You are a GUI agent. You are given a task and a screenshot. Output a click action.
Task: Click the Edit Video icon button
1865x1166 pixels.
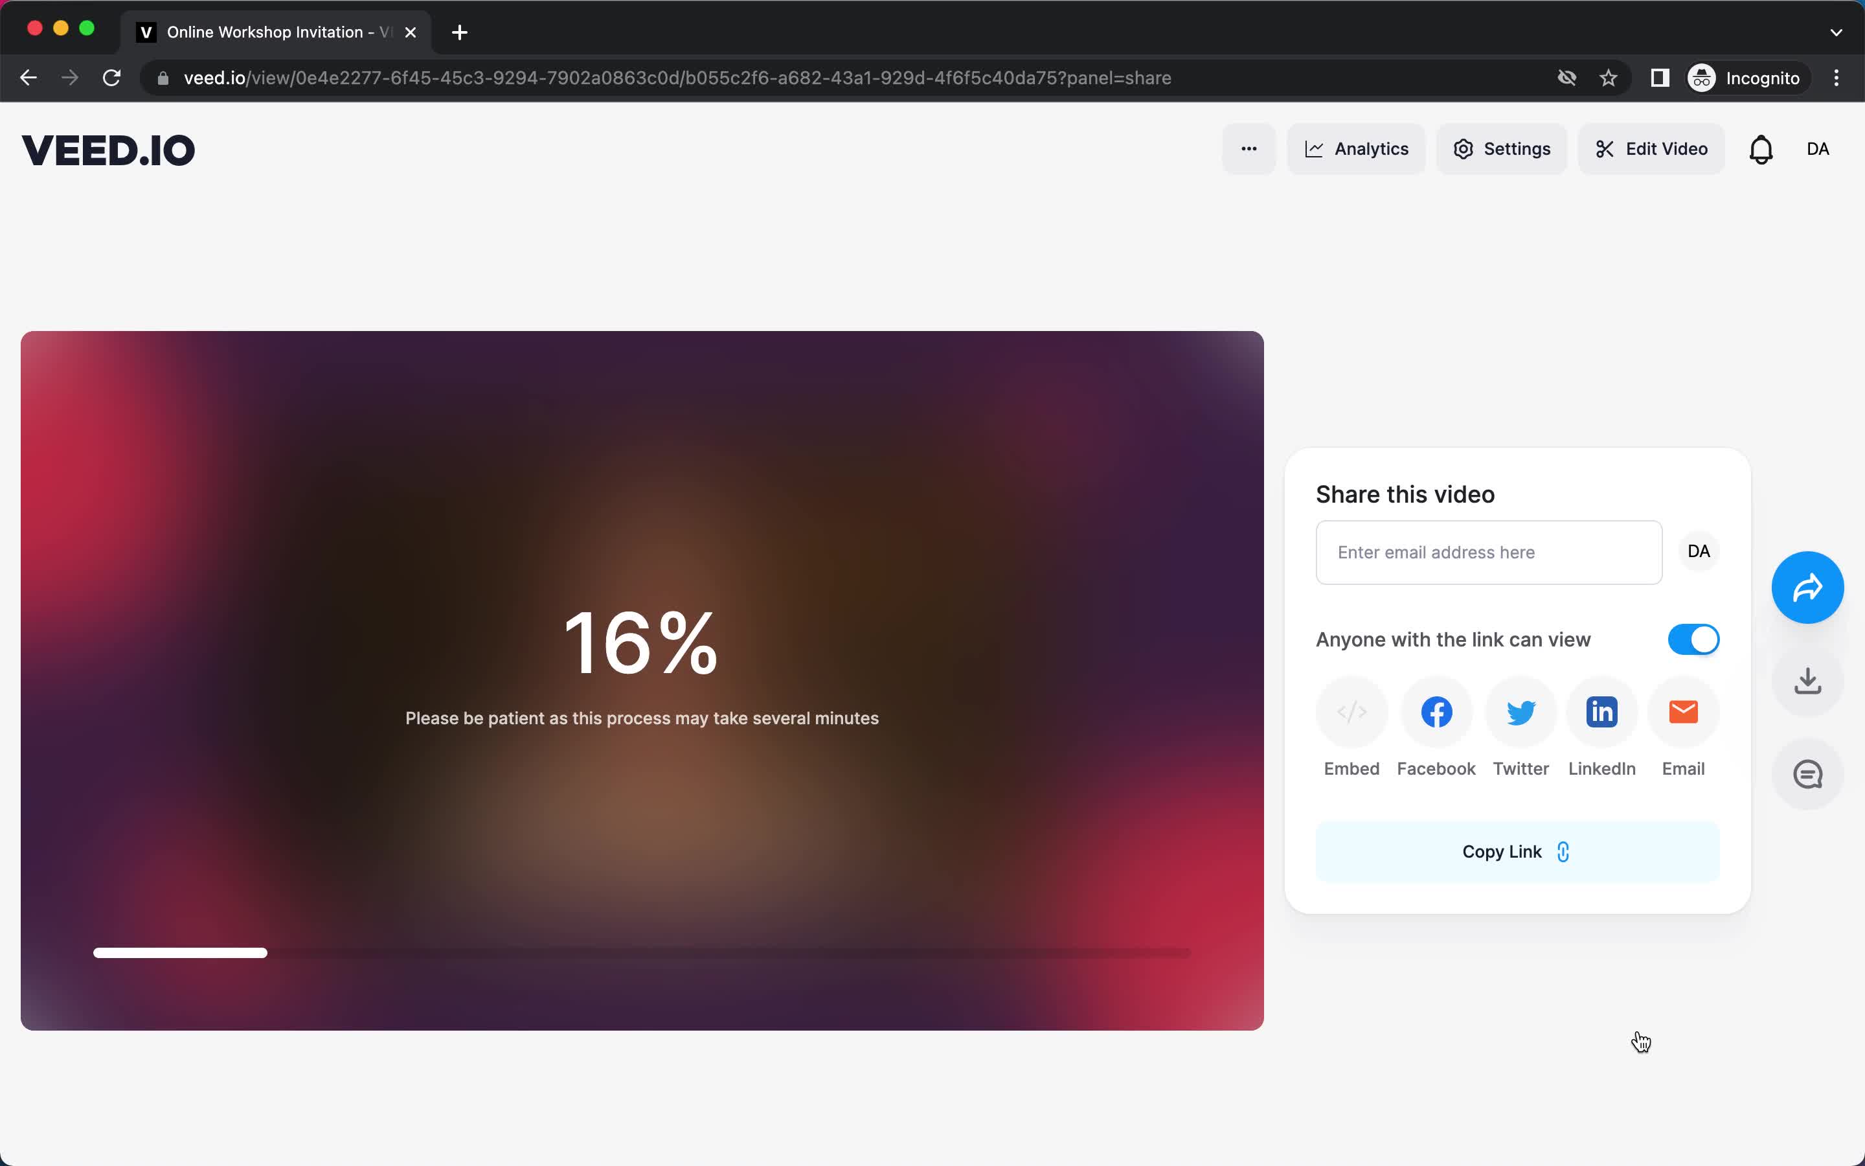1653,148
